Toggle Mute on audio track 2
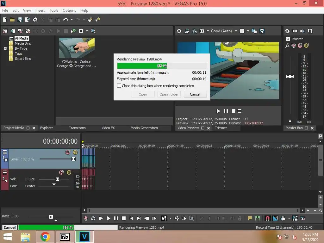324x243 pixels. pos(61,172)
